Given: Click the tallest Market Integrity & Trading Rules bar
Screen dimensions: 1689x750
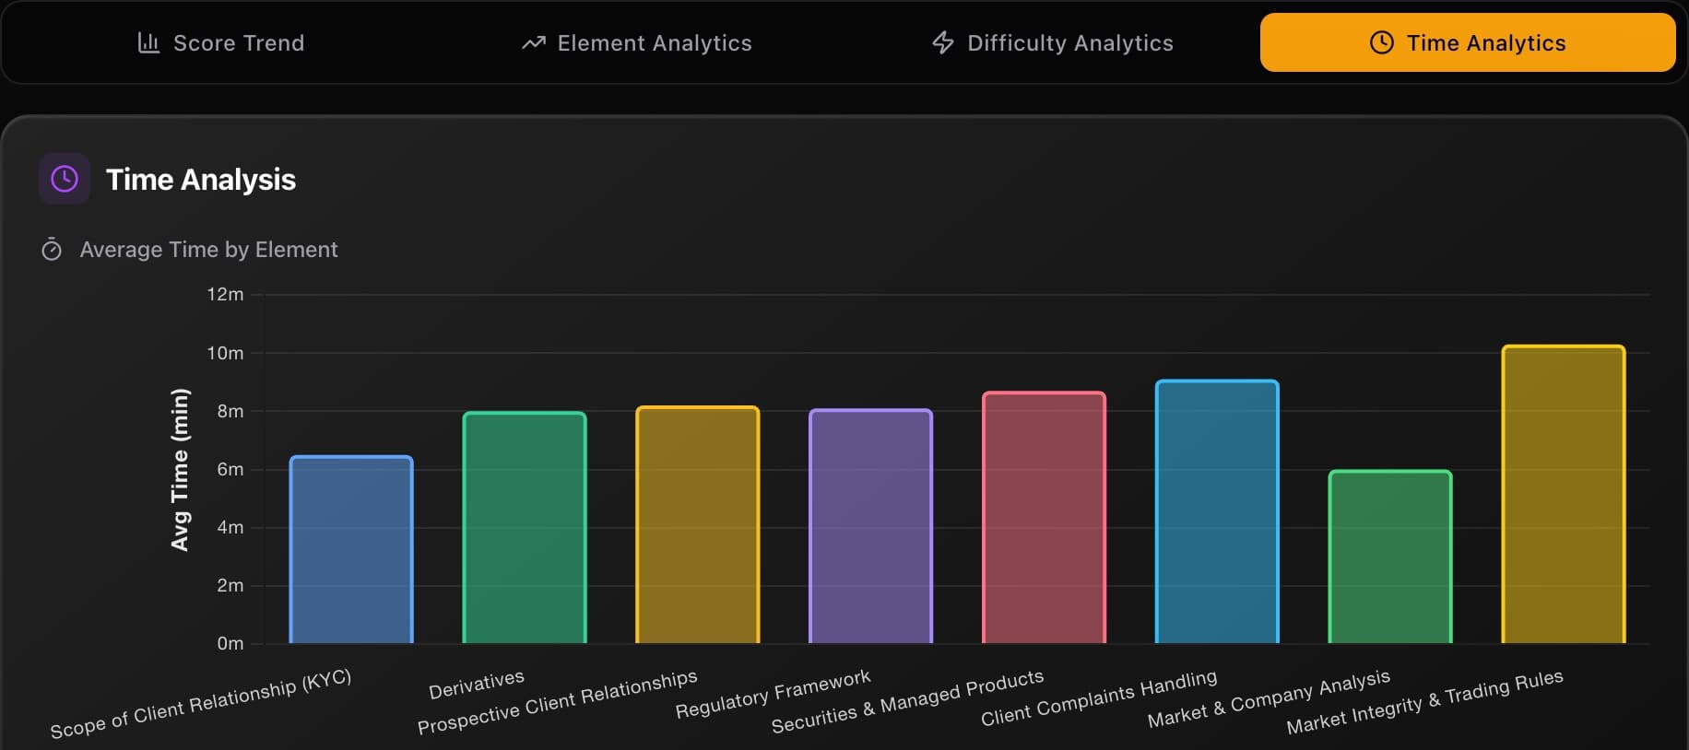Looking at the screenshot, I should pos(1563,493).
